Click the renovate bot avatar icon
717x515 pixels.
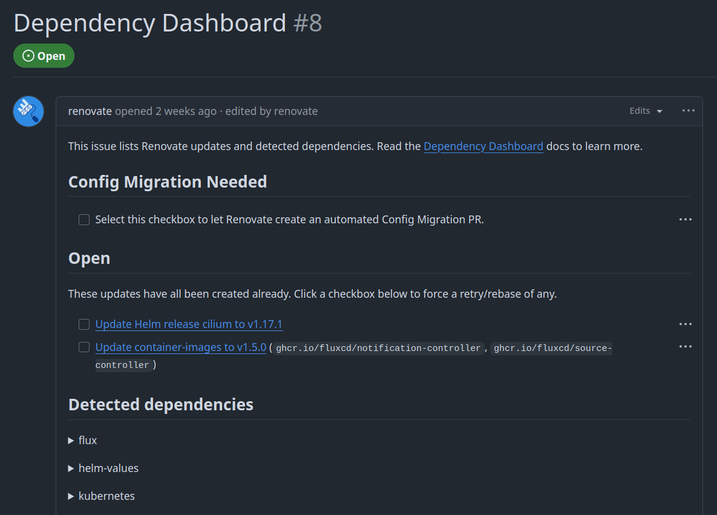(28, 111)
